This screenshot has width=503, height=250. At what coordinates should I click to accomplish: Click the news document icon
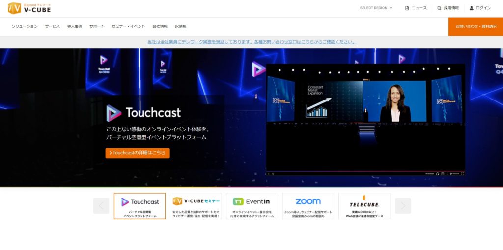pyautogui.click(x=407, y=8)
